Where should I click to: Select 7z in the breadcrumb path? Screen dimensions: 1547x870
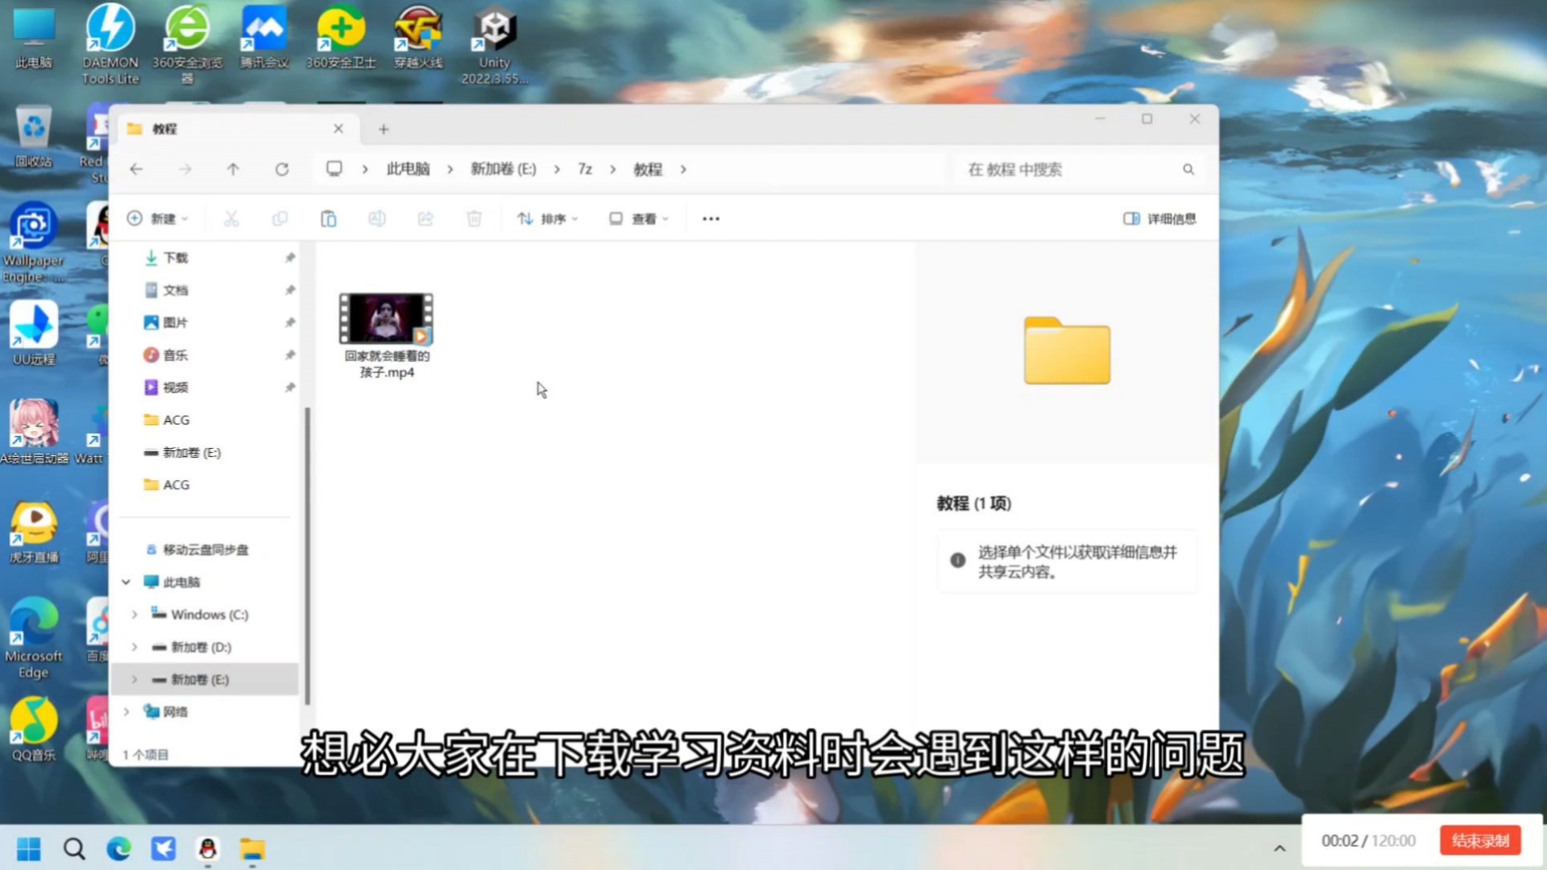click(584, 169)
